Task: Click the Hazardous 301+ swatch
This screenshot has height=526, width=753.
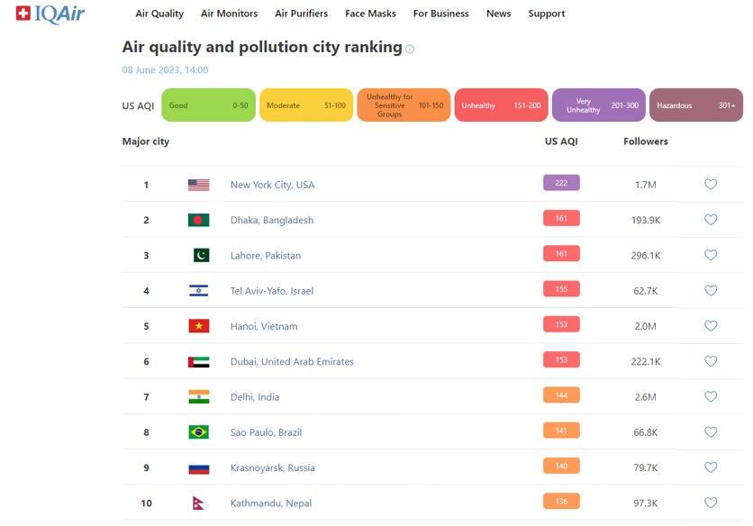Action: coord(696,104)
